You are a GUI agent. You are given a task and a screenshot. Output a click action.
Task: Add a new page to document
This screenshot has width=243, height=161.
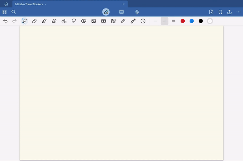pos(211,12)
